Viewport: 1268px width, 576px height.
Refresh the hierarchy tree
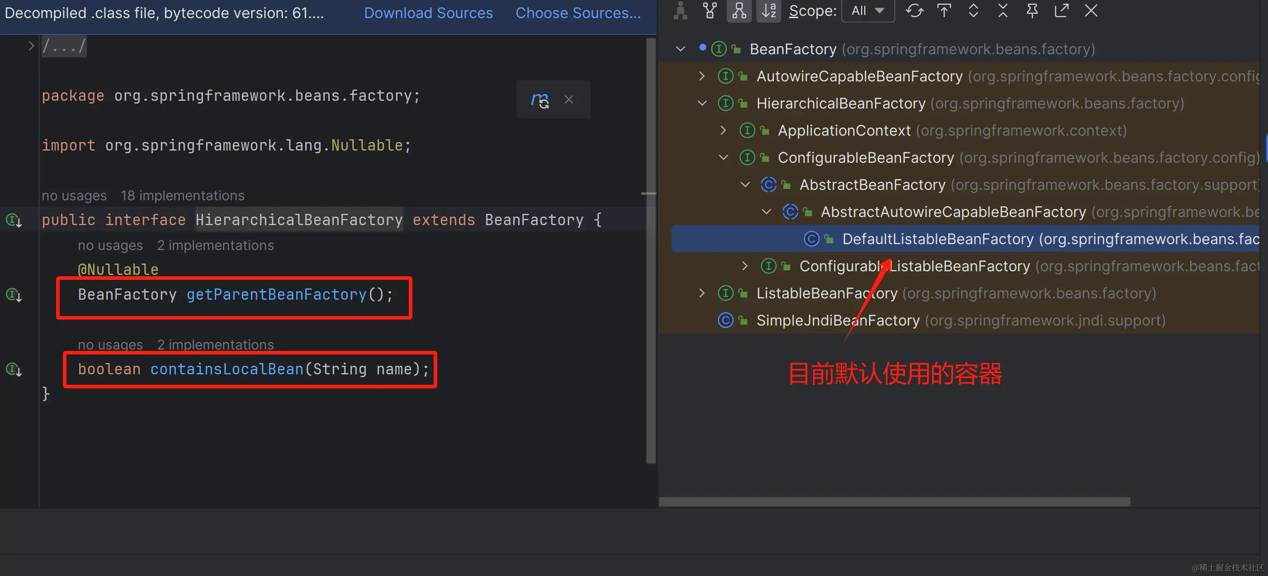[x=914, y=10]
